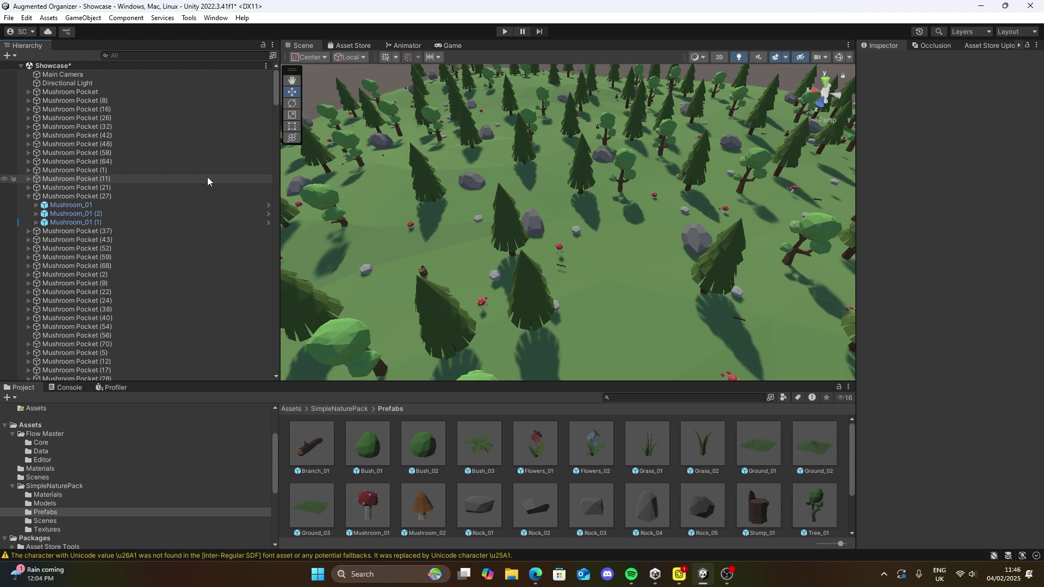The width and height of the screenshot is (1044, 587).
Task: Switch to the Animator tab
Action: [403, 46]
